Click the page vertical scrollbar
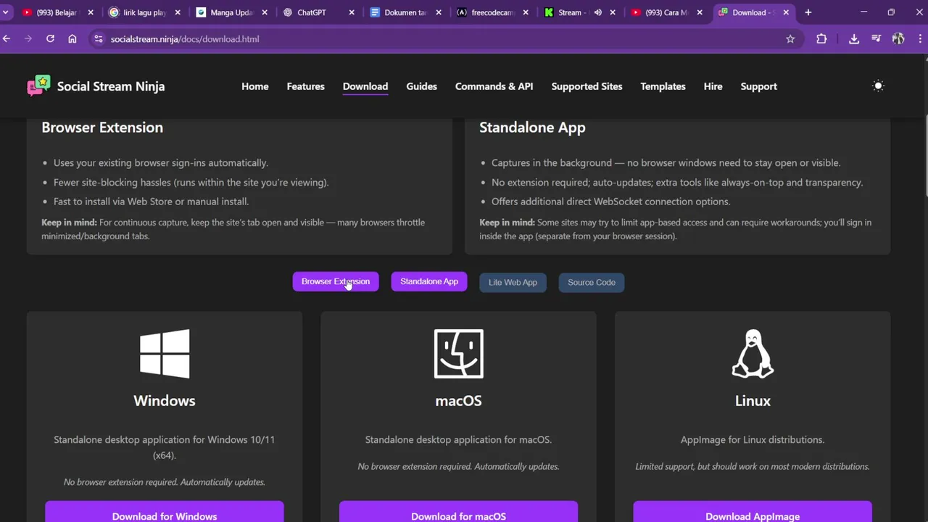This screenshot has width=928, height=522. click(x=924, y=156)
